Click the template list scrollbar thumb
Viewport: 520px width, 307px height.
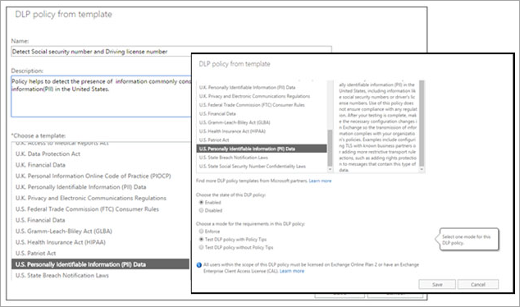tap(330, 148)
